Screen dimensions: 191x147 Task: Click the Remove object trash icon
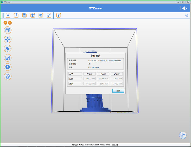point(8,76)
